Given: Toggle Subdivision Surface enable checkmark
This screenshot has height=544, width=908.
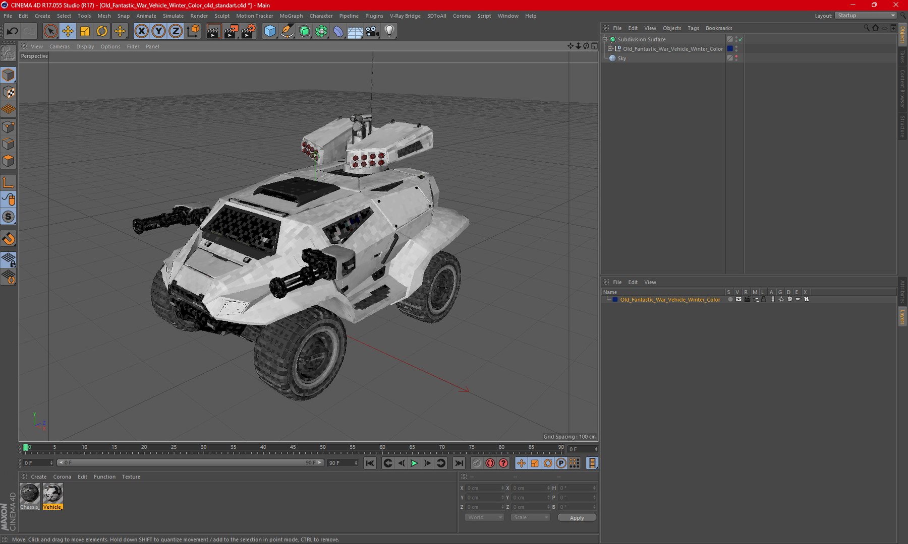Looking at the screenshot, I should pos(741,39).
